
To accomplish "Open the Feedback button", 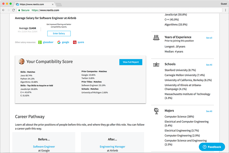I will tap(212, 147).
